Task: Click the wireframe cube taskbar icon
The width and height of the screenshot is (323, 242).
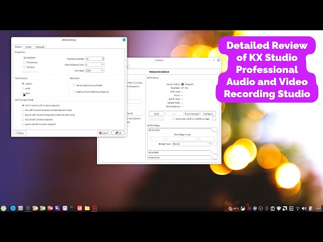Action: pyautogui.click(x=28, y=208)
